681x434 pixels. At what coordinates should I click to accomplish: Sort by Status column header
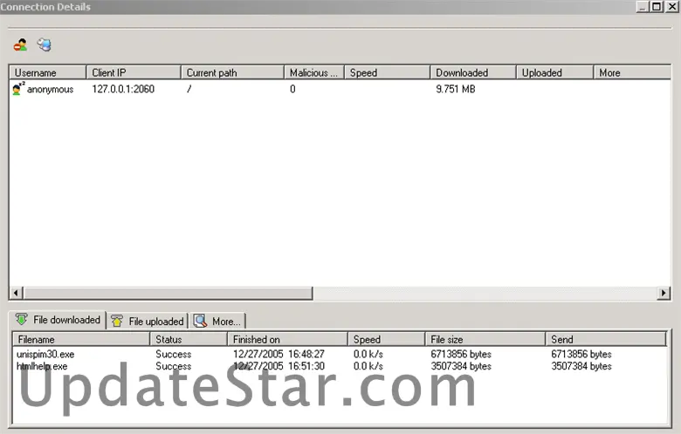point(189,339)
